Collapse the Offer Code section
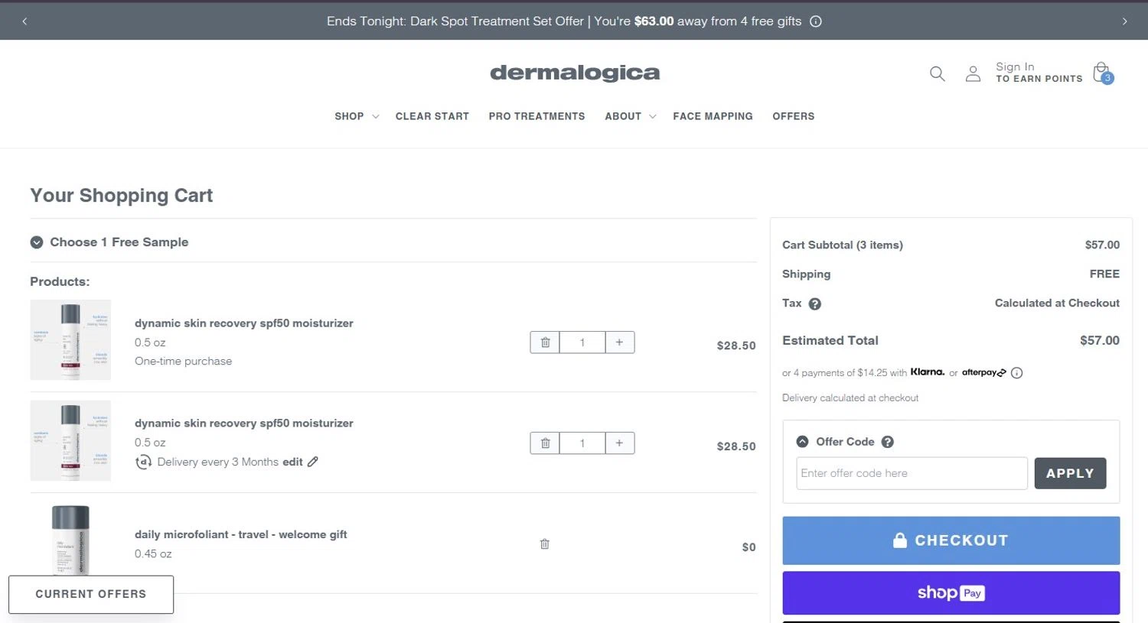 [802, 442]
